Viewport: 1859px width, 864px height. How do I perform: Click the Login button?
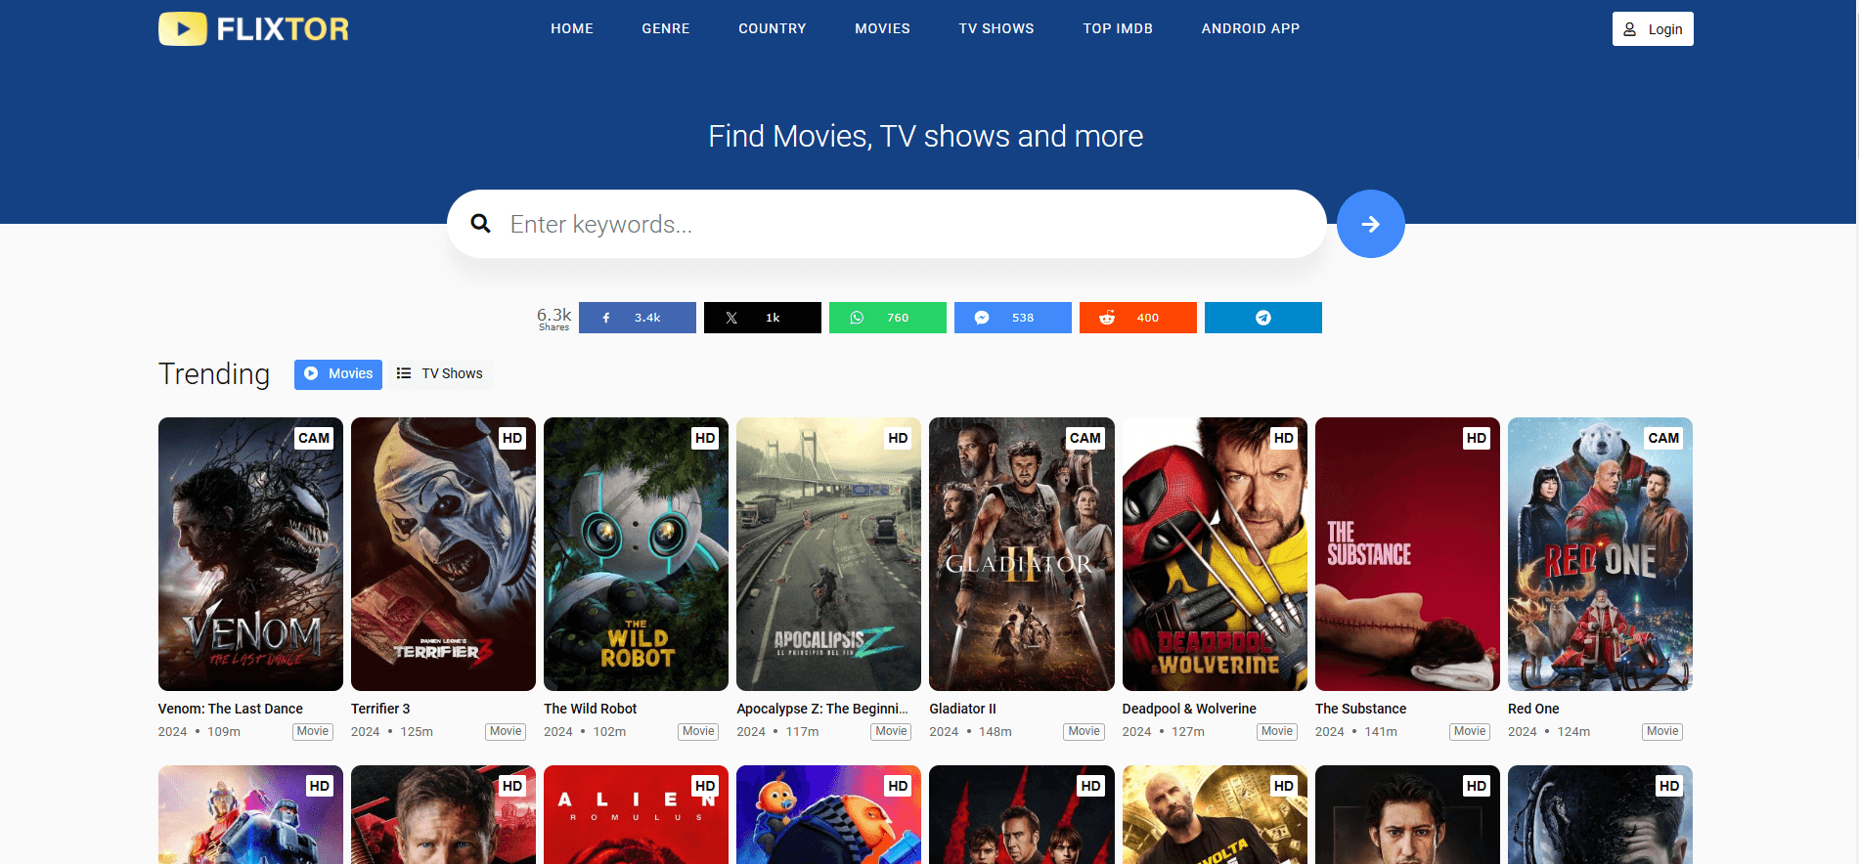click(x=1653, y=29)
